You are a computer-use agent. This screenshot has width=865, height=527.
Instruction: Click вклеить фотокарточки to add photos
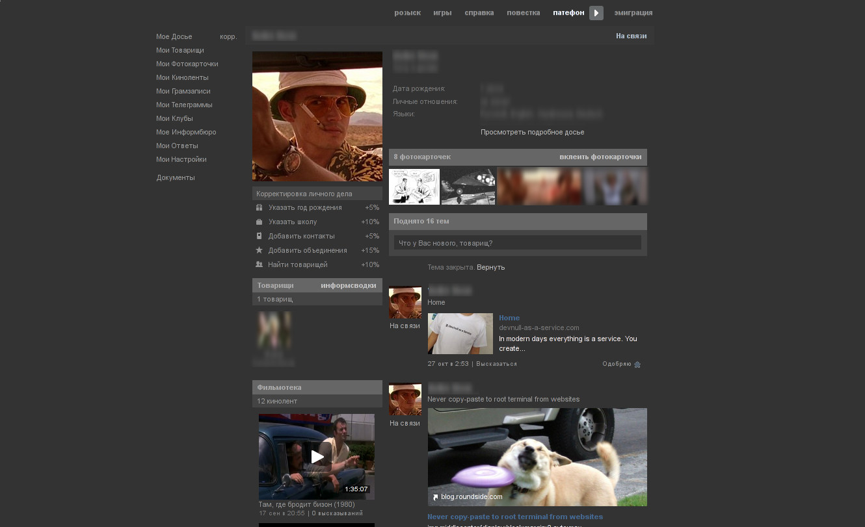tap(600, 157)
